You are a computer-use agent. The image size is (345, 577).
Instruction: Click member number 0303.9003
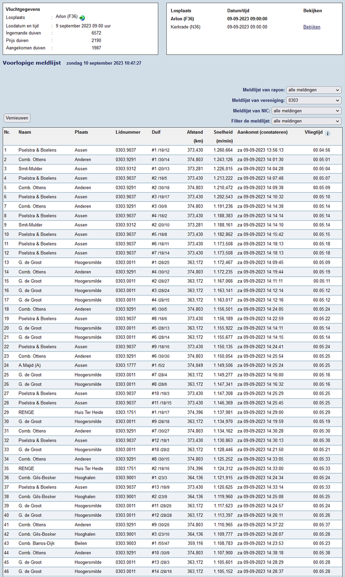click(126, 544)
